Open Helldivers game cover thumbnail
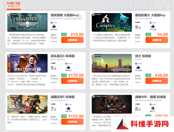 27,22
